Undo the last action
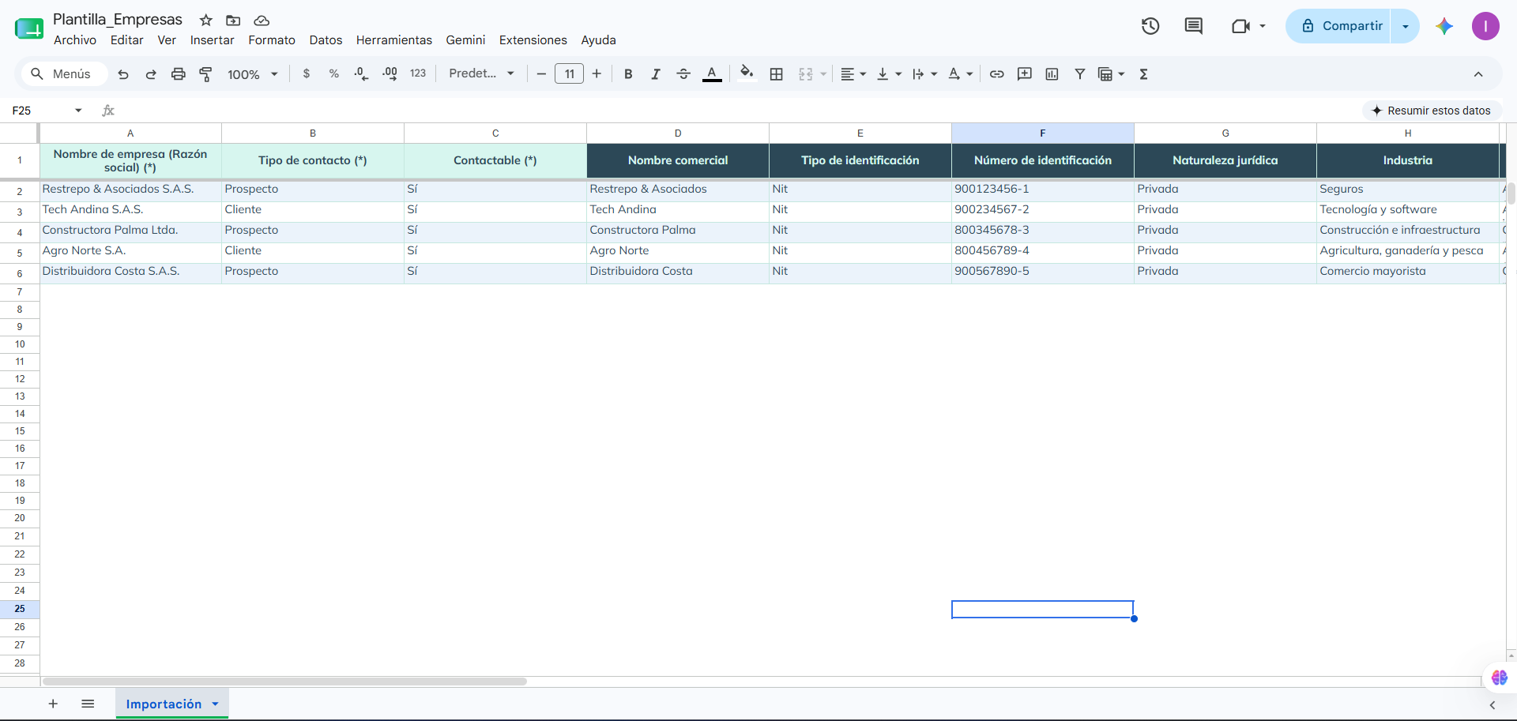 pos(123,74)
